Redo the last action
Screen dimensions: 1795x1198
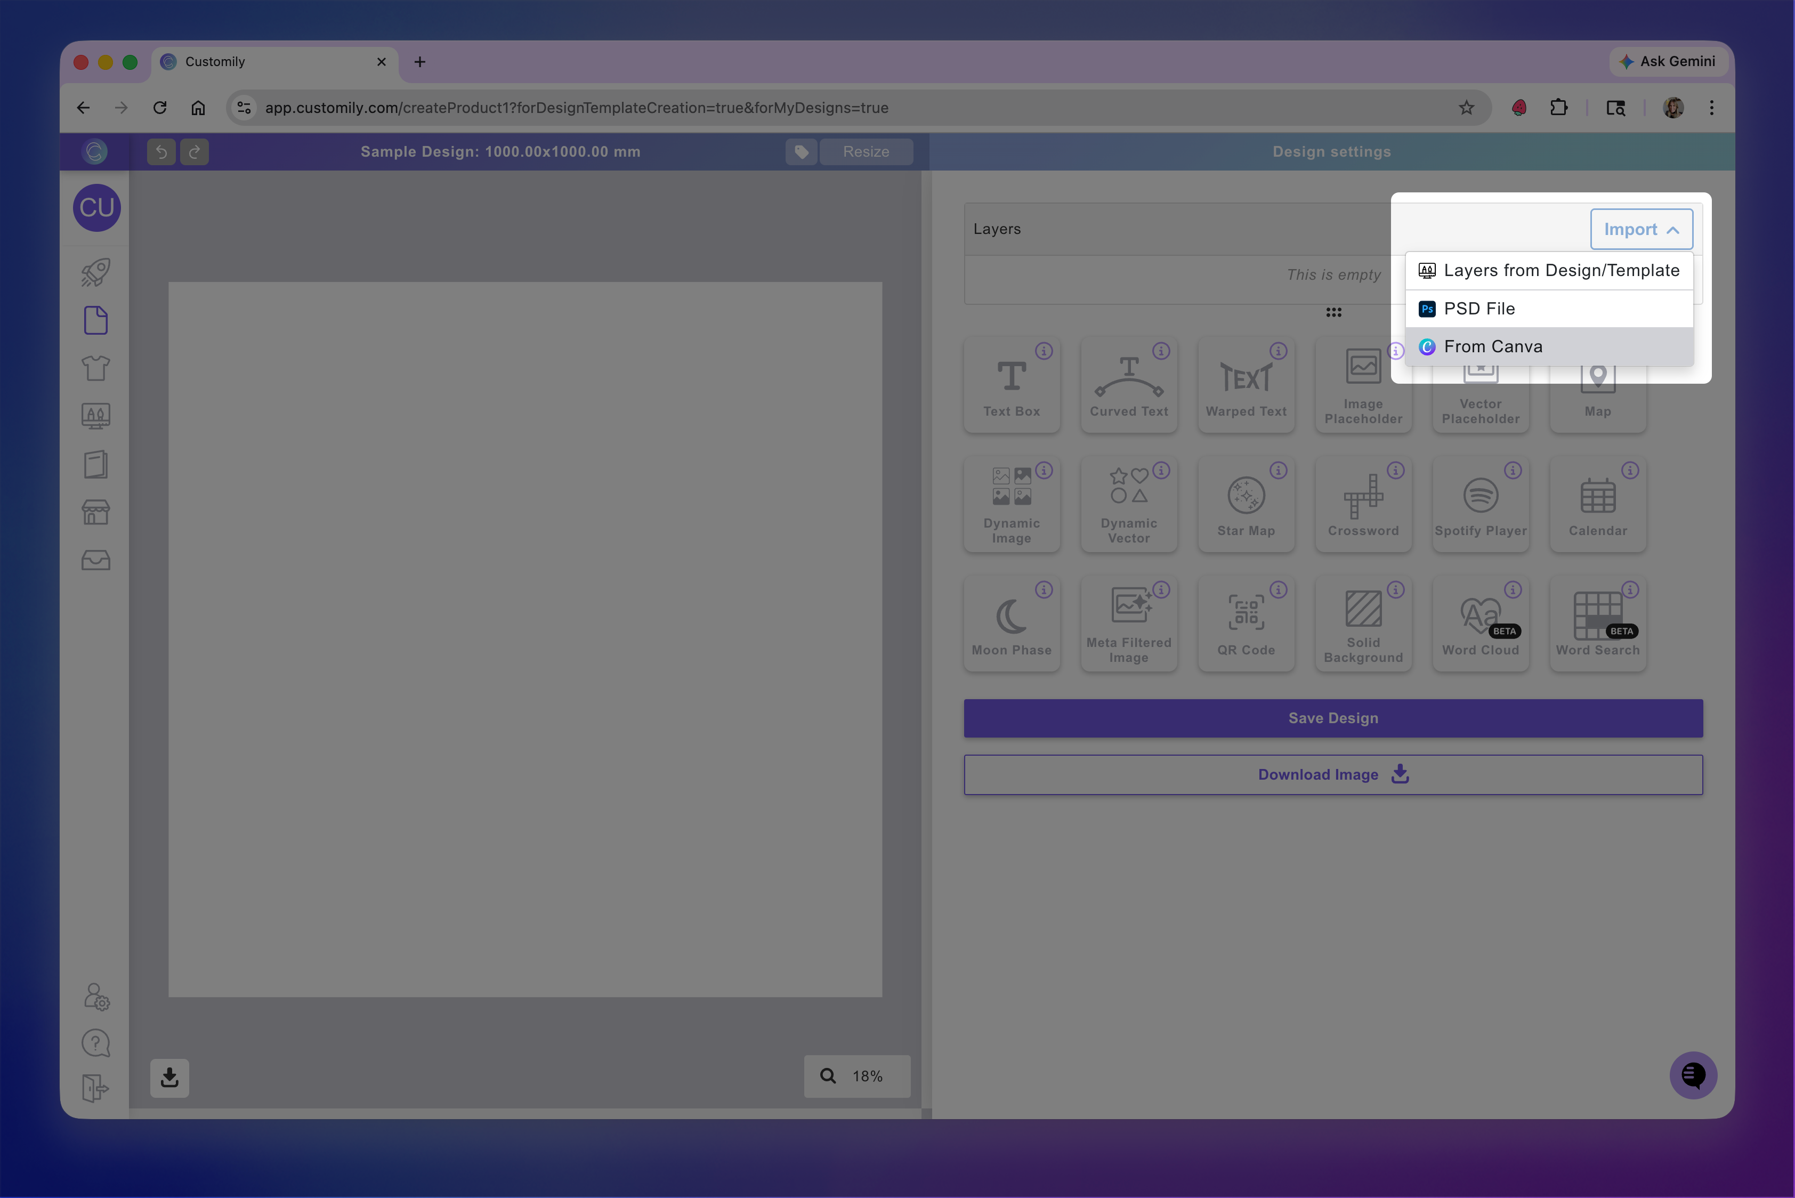coord(194,151)
